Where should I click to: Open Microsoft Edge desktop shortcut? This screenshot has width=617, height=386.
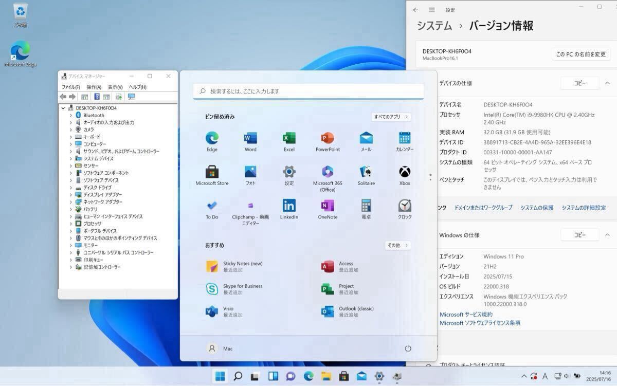point(21,54)
